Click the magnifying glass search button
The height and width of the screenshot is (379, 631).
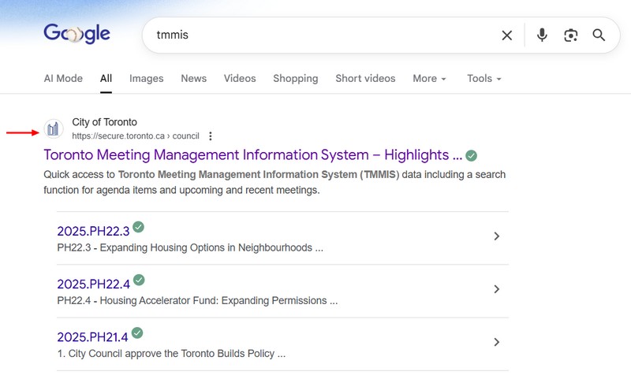coord(599,35)
